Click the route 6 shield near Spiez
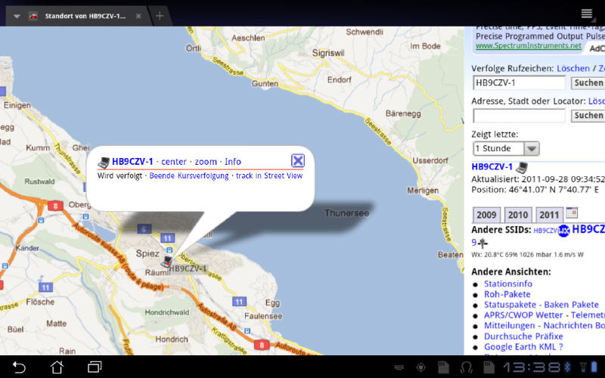 click(x=144, y=230)
